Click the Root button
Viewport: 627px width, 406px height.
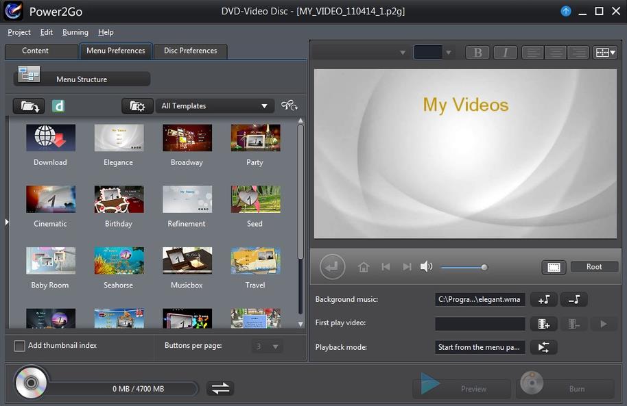[594, 267]
